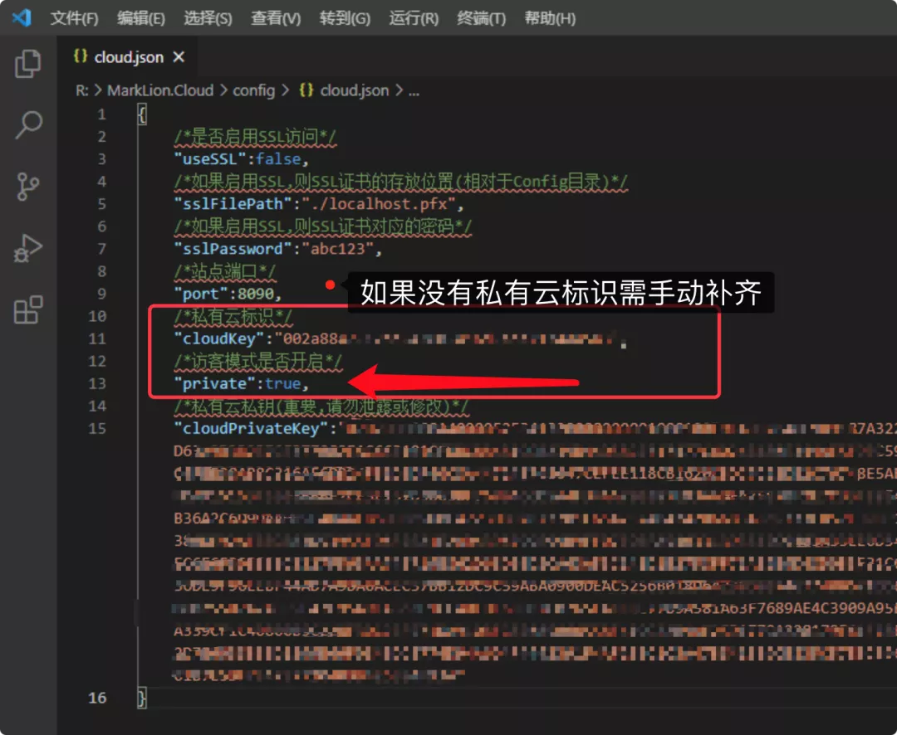Open the 帮助 menu
This screenshot has width=897, height=735.
[x=550, y=18]
